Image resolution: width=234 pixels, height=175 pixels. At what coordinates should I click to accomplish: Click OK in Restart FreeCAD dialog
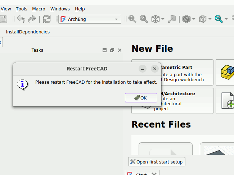pos(141,98)
